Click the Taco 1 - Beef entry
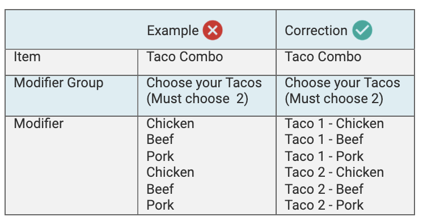This screenshot has width=423, height=221. click(x=324, y=139)
